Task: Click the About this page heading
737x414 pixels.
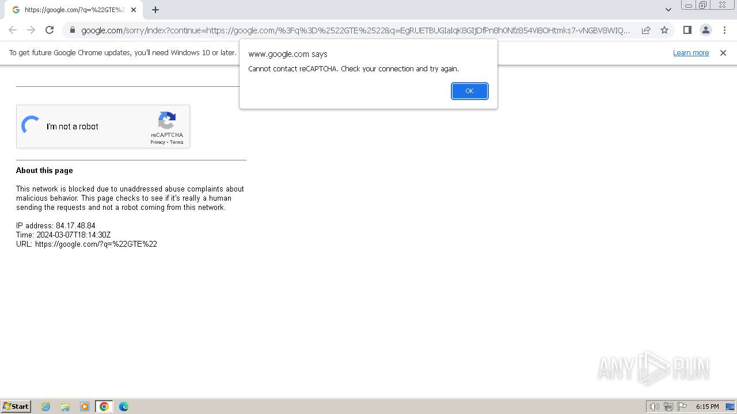Action: coord(44,171)
